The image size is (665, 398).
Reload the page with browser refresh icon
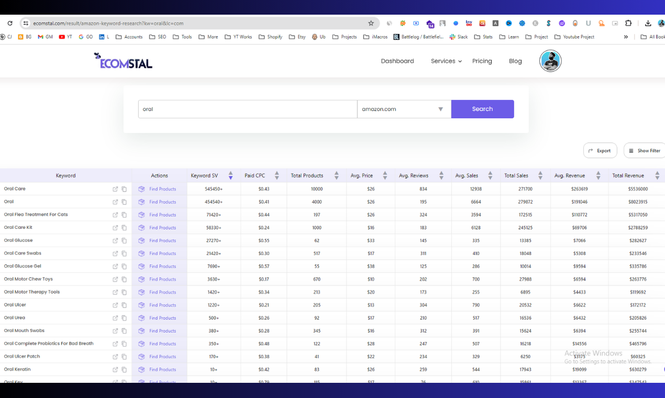(9, 23)
